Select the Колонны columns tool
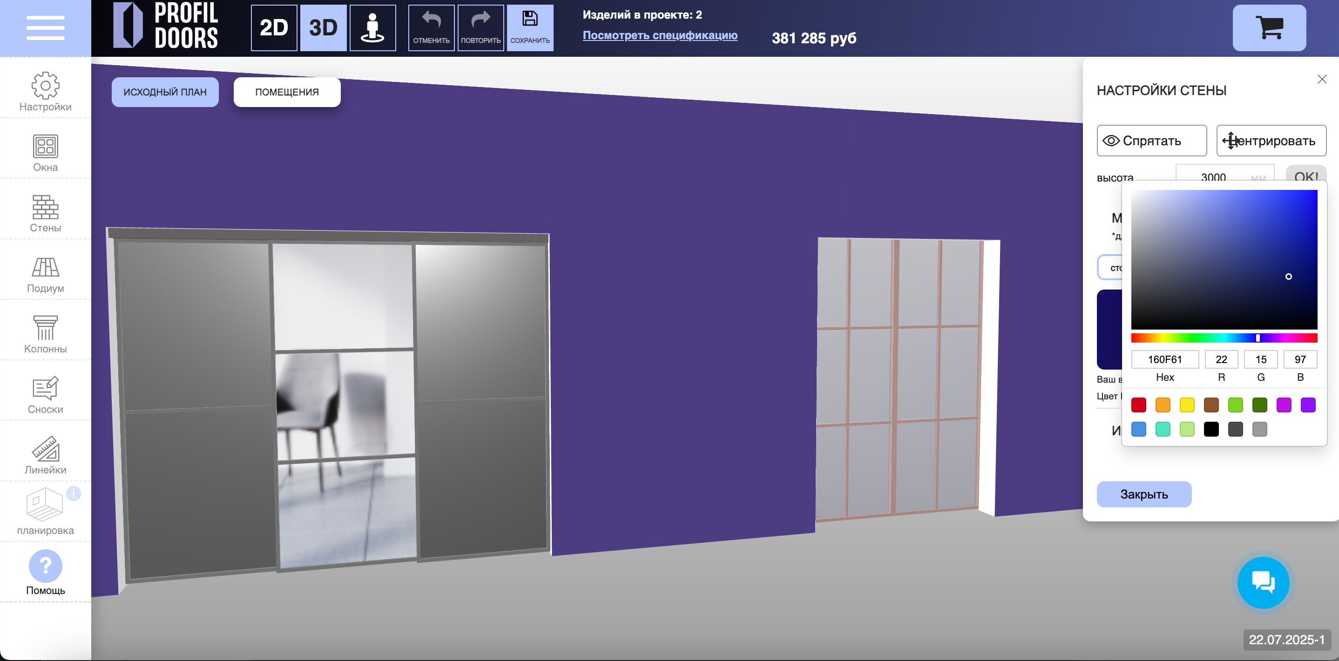The height and width of the screenshot is (661, 1339). [x=45, y=335]
